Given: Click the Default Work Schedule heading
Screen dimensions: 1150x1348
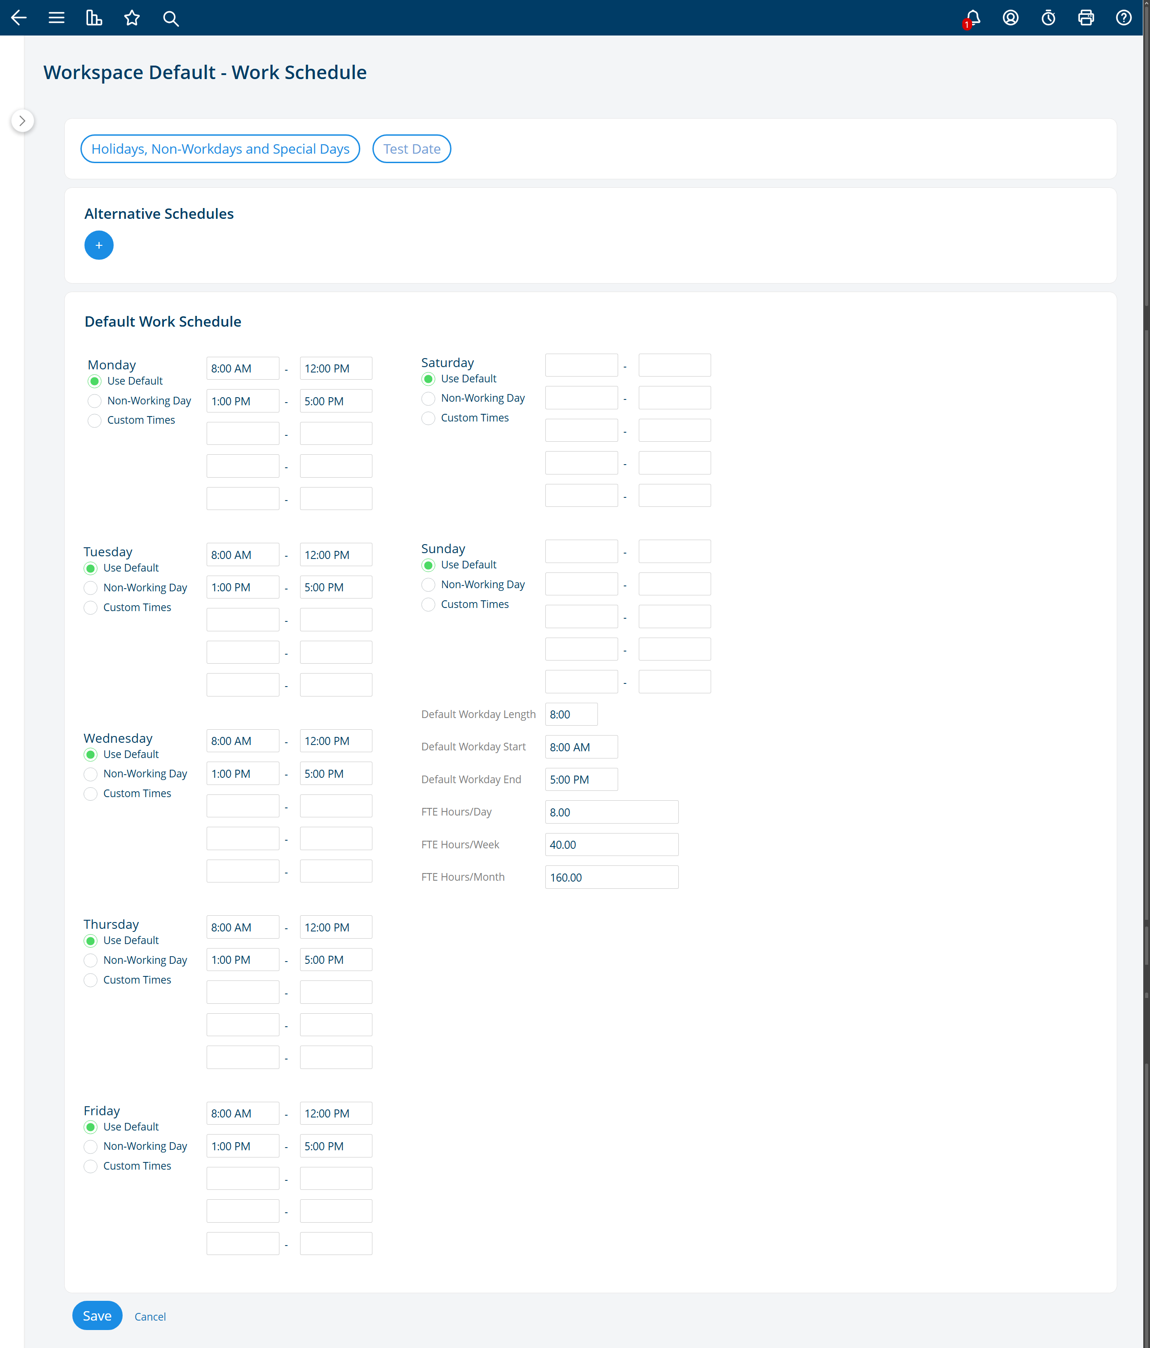Looking at the screenshot, I should [163, 321].
